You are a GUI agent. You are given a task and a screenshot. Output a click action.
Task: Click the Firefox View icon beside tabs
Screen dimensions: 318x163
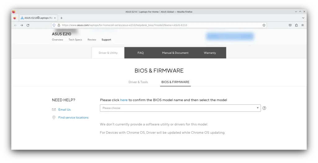point(15,18)
